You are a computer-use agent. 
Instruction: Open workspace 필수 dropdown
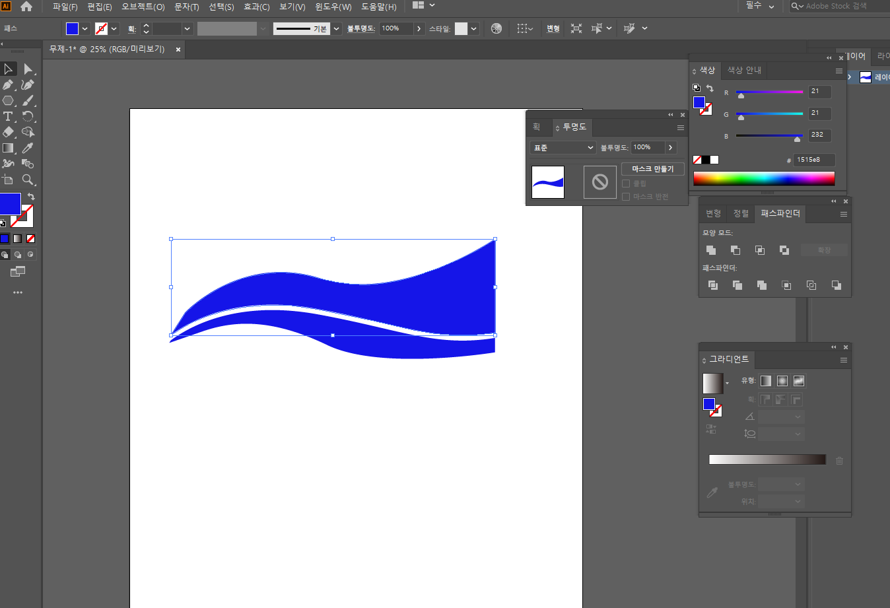(759, 6)
